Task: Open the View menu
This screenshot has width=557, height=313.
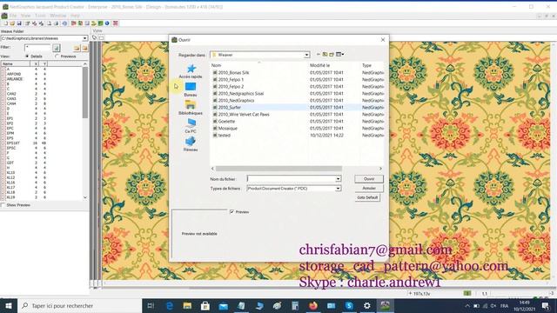Action: [25, 16]
